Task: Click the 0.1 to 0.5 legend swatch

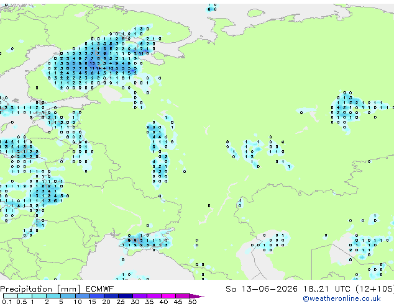Action: tap(11, 296)
